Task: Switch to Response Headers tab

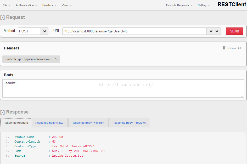Action: click(x=16, y=123)
